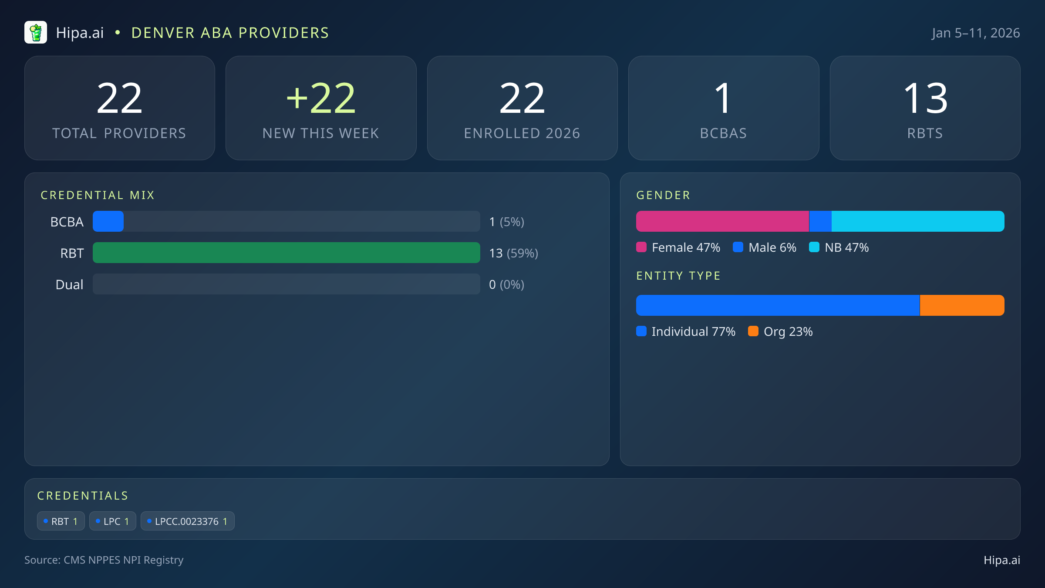Select the LPCC.0023376 credential badge
Viewport: 1045px width, 588px height.
187,521
